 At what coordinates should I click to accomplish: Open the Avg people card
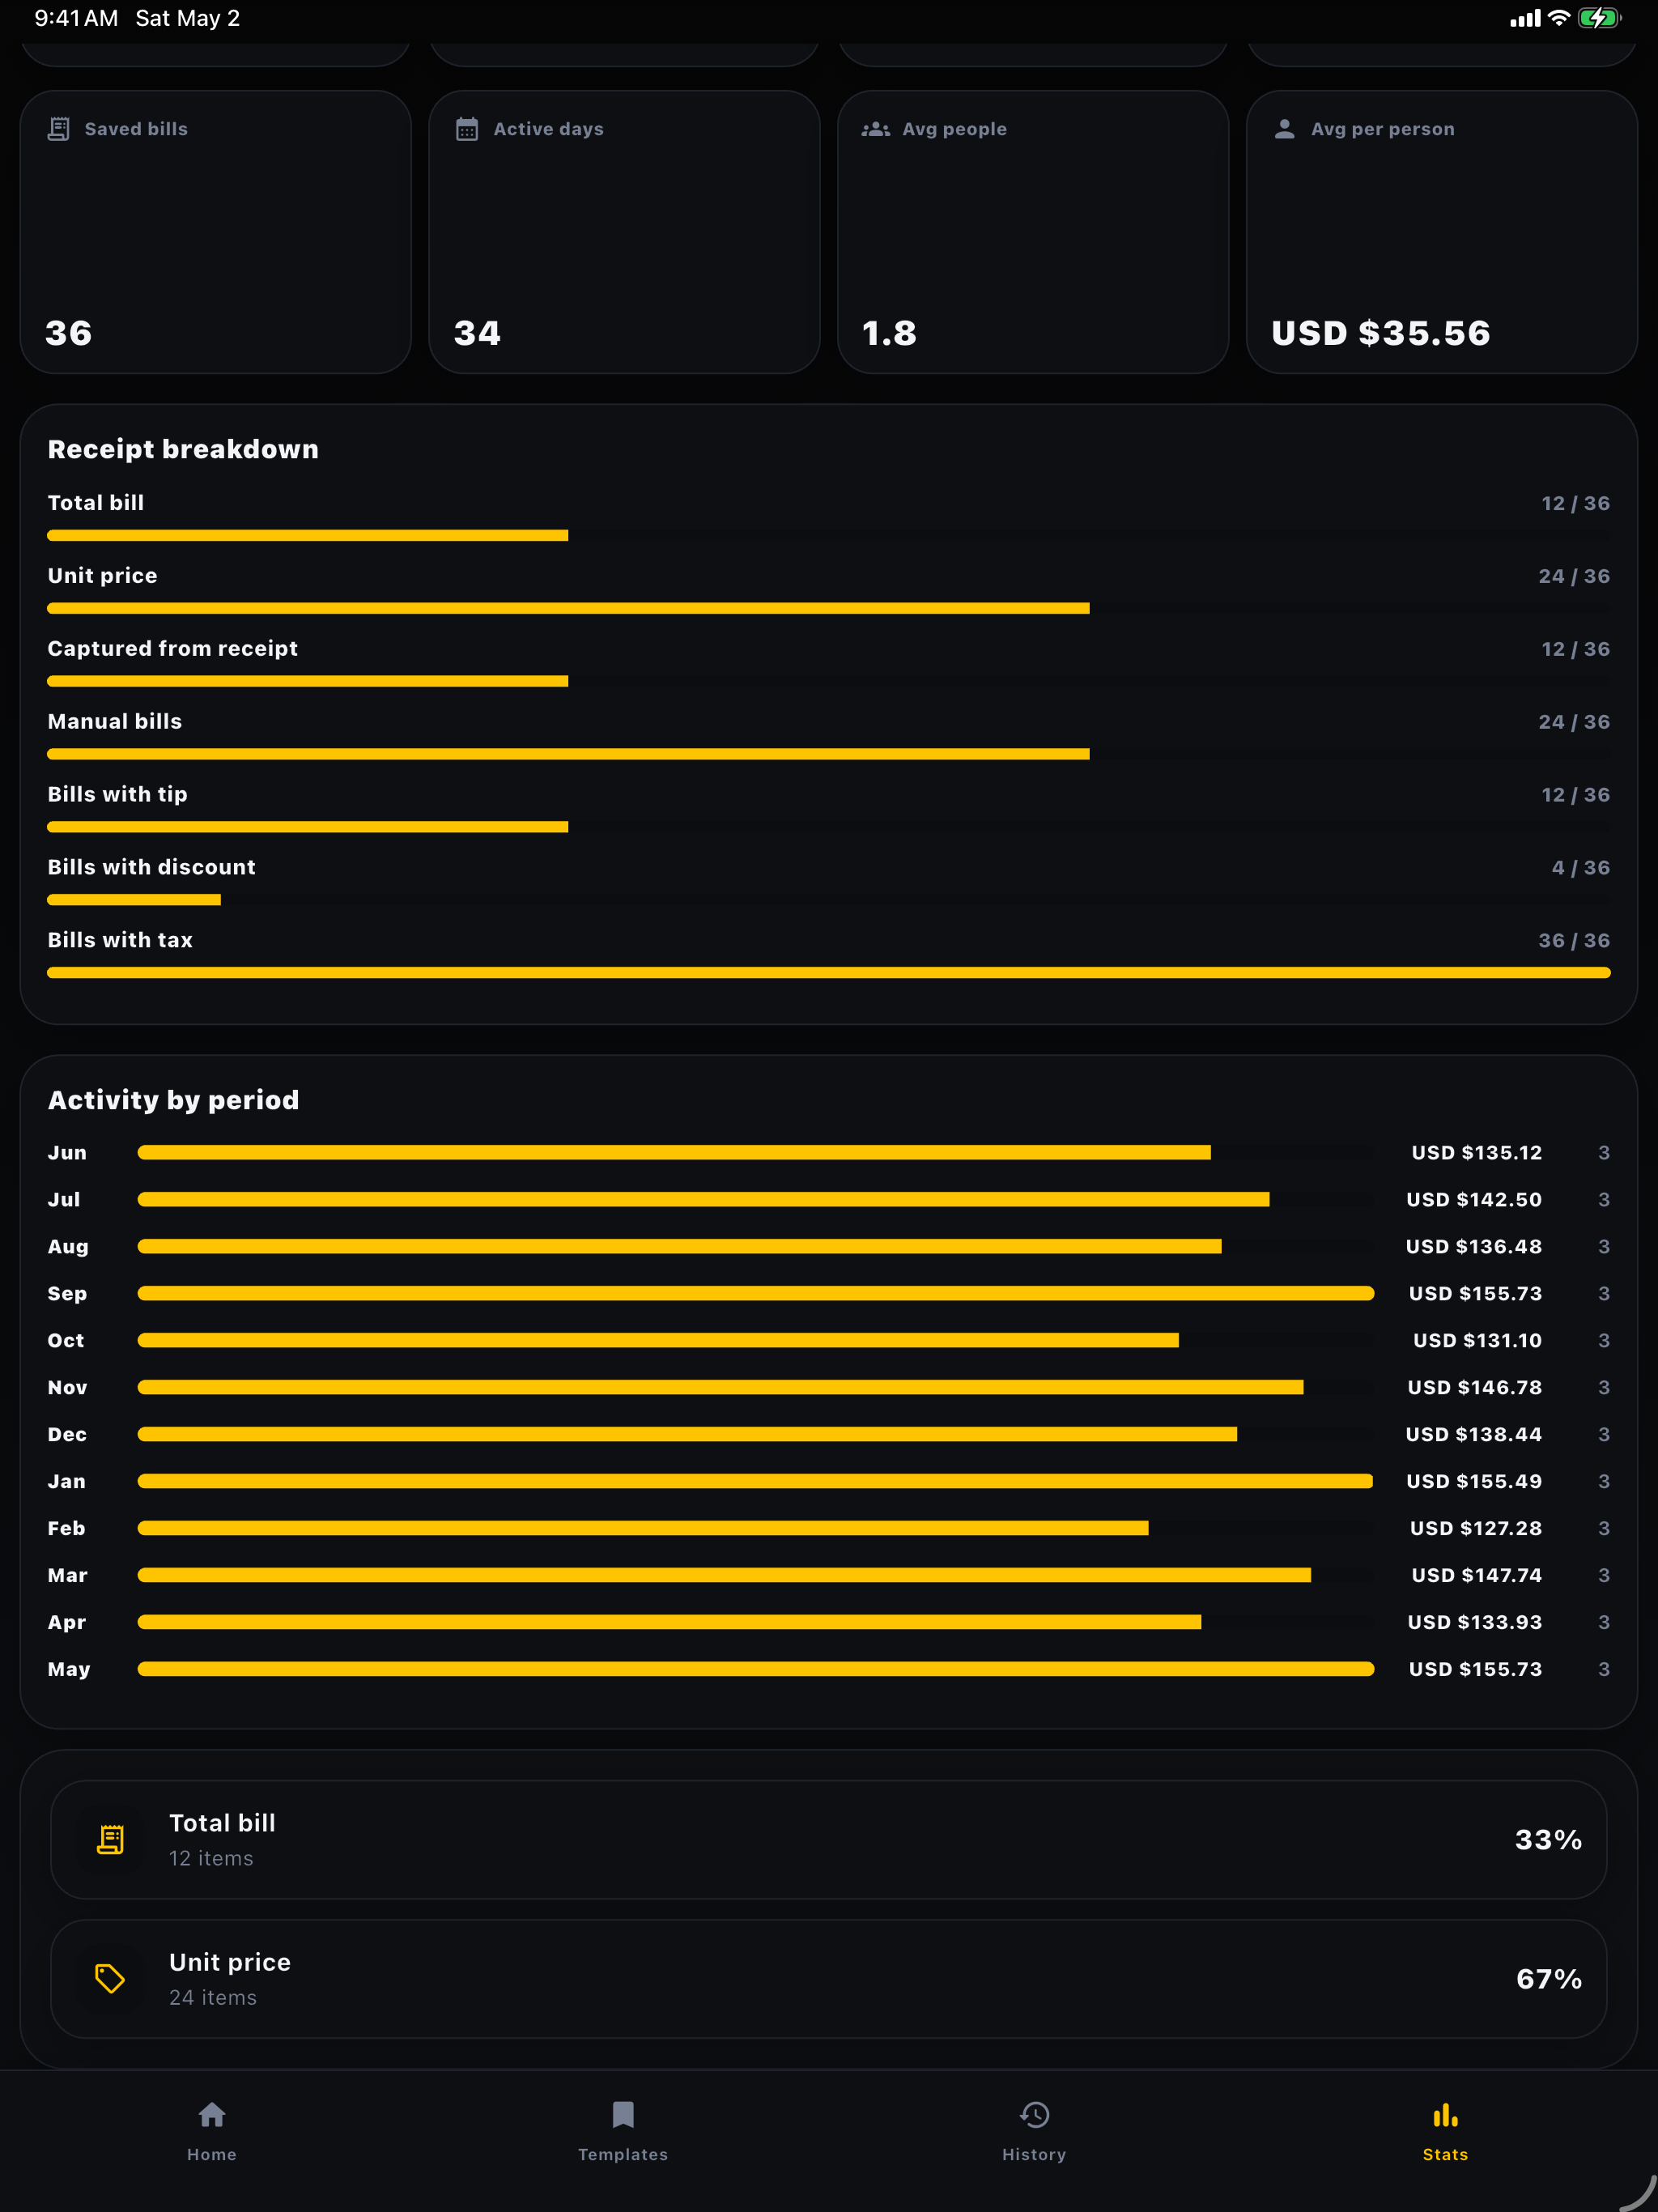(1033, 232)
